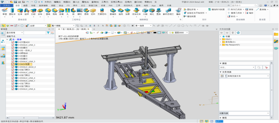Uncheck the 大型AGV component checkbox
This screenshot has width=279, height=123.
(x=13, y=42)
